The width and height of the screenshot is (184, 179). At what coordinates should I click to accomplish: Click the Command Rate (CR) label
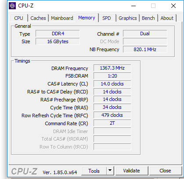pos(66,123)
